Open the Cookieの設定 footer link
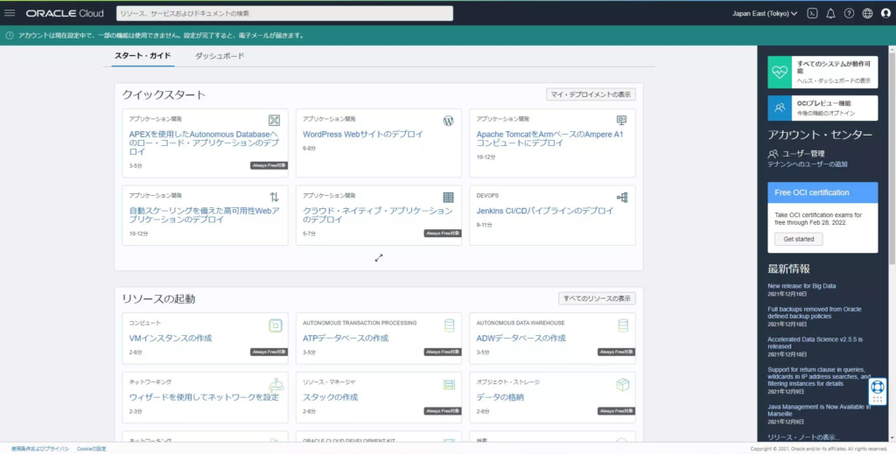Screen dimensions: 896x454 point(91,449)
